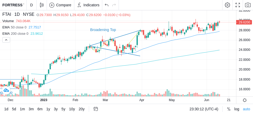The width and height of the screenshot is (253, 114).
Task: Click the Feb time axis label
Action: (x=75, y=100)
